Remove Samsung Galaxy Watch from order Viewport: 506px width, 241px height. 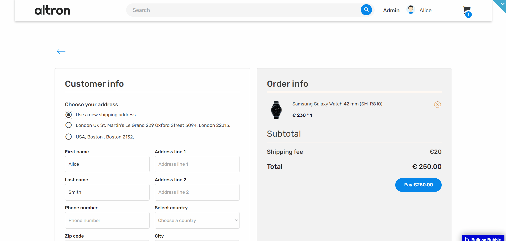437,105
